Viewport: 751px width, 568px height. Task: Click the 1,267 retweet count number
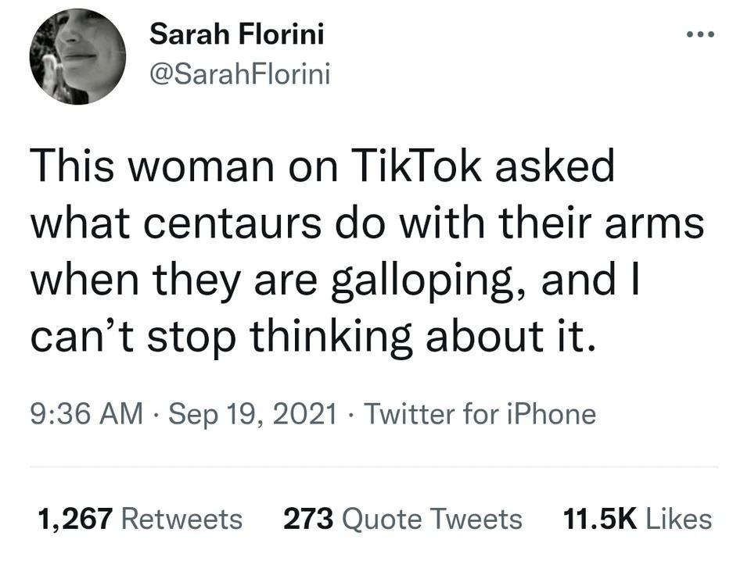76,518
